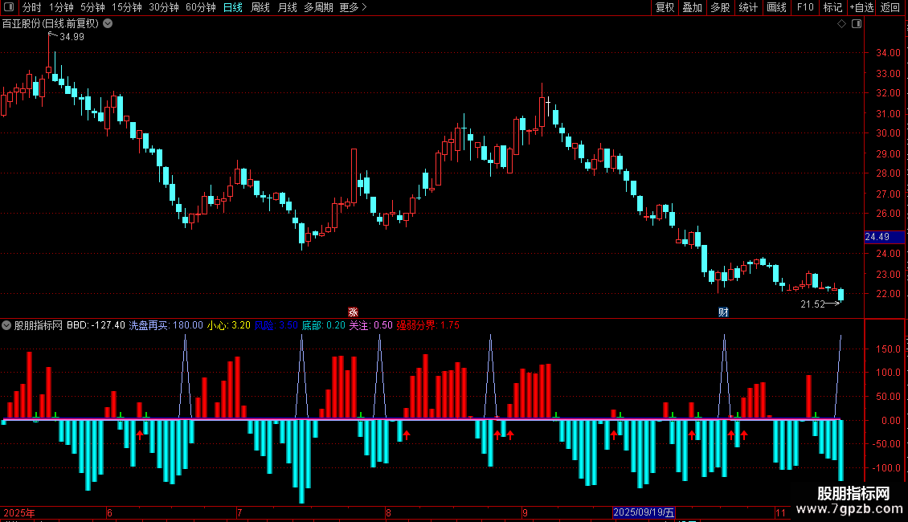Open the 多股 multi-stock view

pyautogui.click(x=720, y=7)
